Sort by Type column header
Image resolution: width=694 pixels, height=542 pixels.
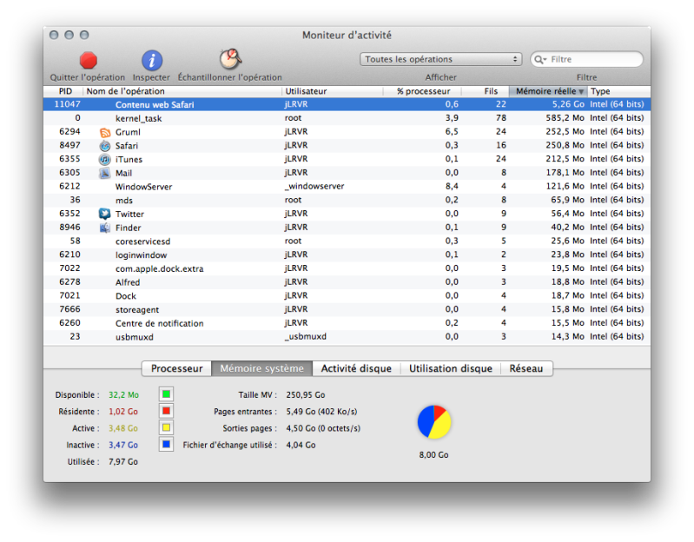point(618,91)
